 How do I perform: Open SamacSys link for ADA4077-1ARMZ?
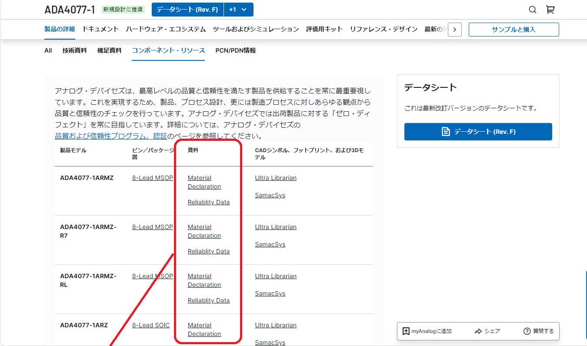coord(270,195)
